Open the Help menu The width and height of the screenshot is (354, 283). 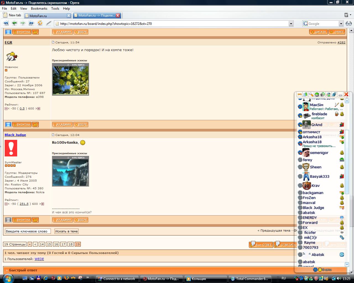point(66,9)
